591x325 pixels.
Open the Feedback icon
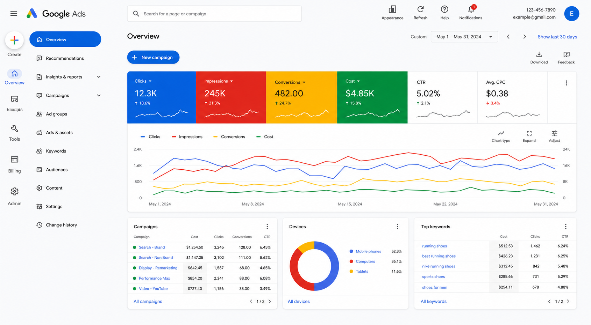[566, 58]
